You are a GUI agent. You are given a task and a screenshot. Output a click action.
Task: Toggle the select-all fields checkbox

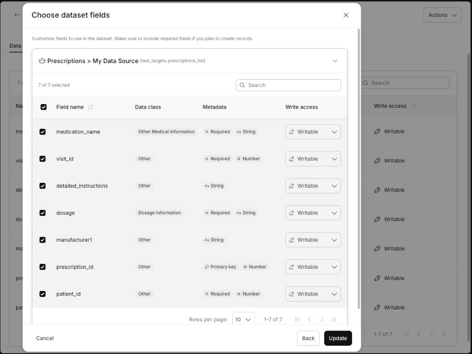coord(44,107)
